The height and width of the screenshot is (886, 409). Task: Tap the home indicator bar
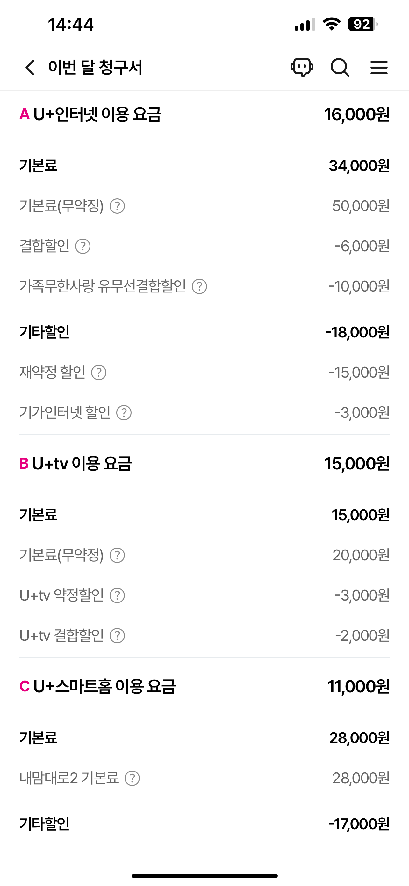click(x=204, y=876)
